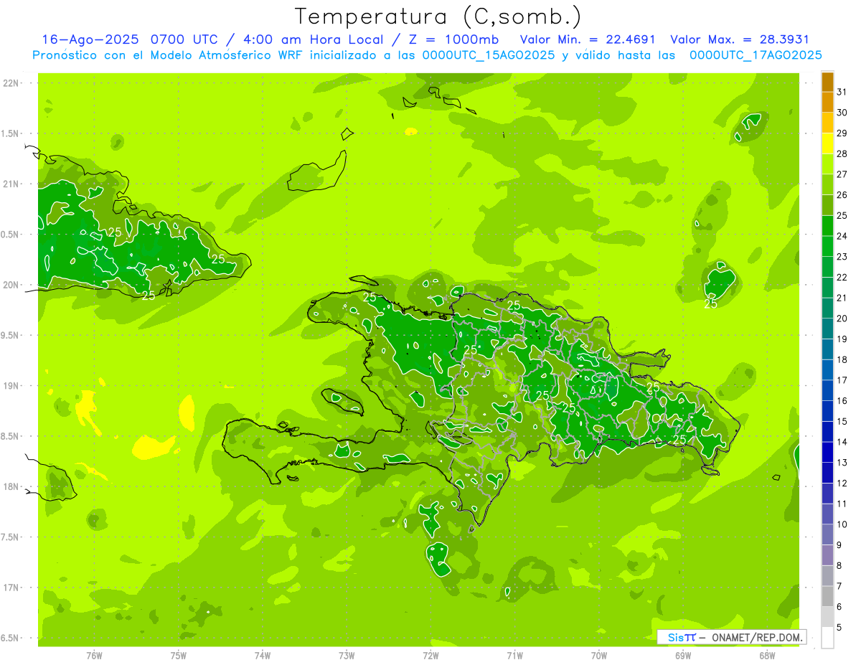The height and width of the screenshot is (665, 861).
Task: Click the "73W" longitude axis label
Action: (347, 656)
